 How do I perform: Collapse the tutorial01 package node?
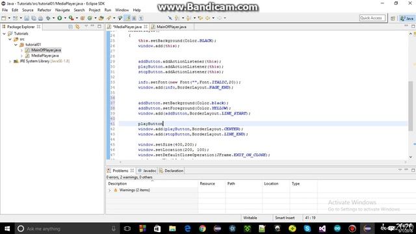click(16, 45)
